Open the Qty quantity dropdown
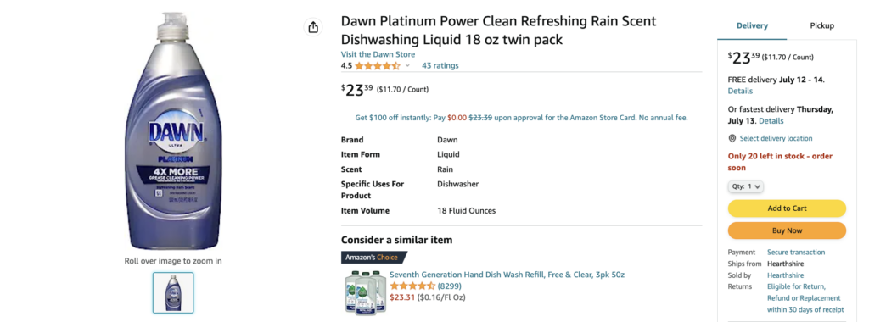Screen dimensions: 869x322 coord(745,186)
